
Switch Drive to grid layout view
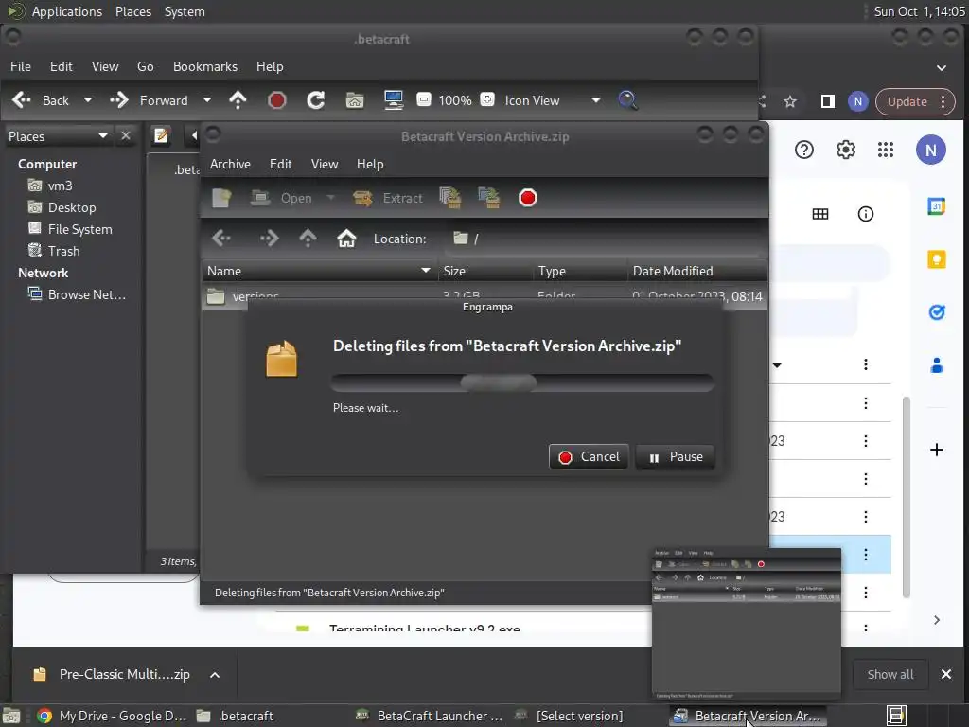tap(820, 214)
